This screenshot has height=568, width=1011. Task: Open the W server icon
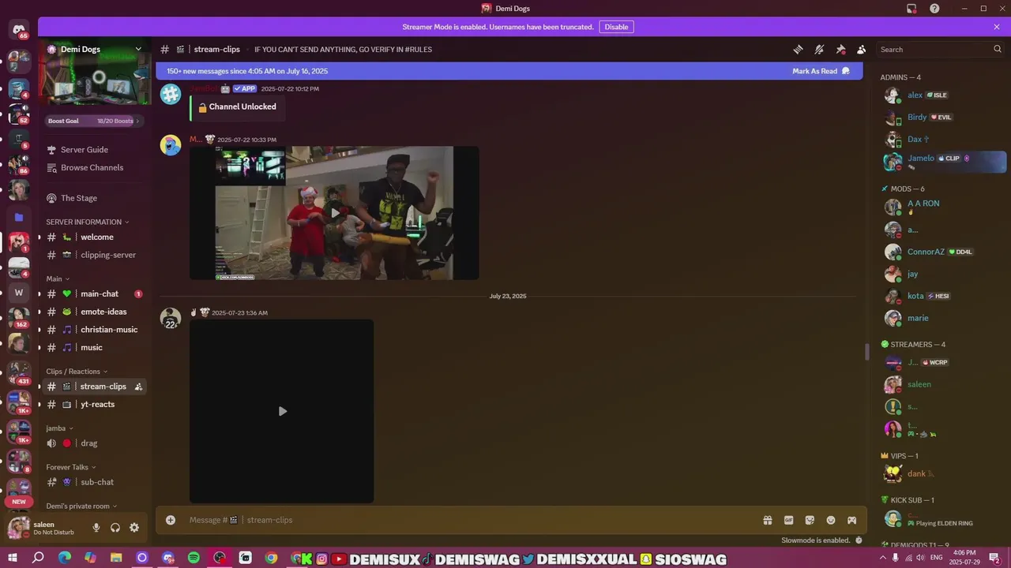point(19,293)
